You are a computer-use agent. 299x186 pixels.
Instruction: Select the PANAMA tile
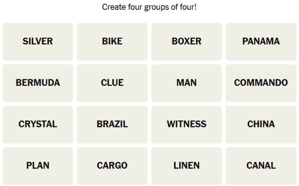[261, 42]
